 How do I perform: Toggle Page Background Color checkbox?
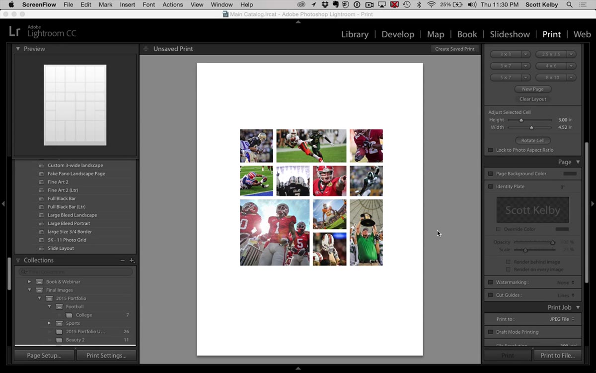point(491,174)
